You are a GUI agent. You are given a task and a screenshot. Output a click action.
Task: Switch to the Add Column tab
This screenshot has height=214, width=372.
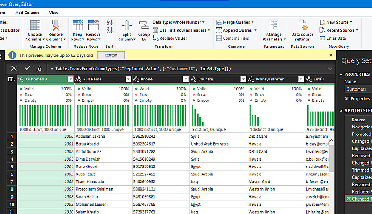click(27, 13)
